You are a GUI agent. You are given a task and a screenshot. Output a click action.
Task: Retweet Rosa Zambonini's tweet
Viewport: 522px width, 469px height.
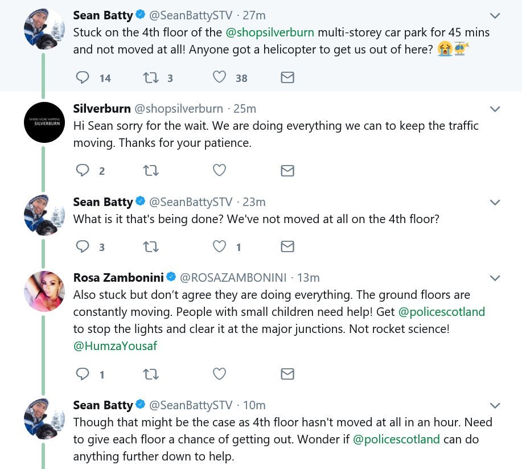pos(151,375)
